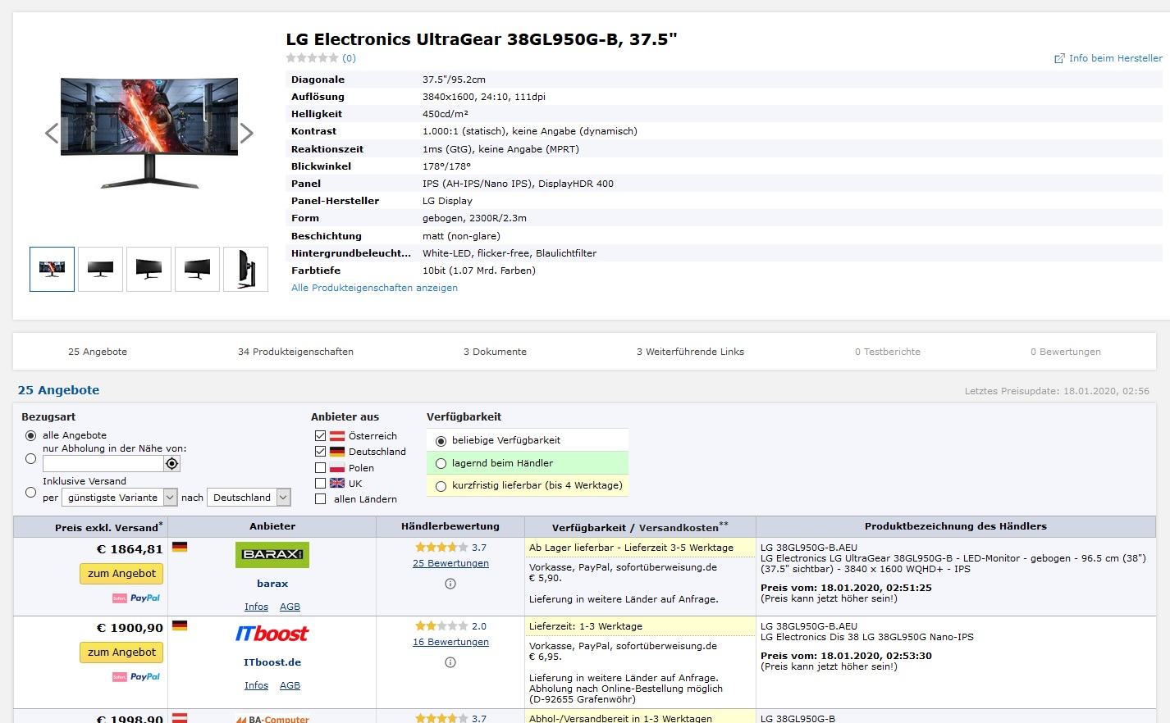Select 'lagernd beim Händler' radio
Viewport: 1170px width, 723px height.
pos(441,463)
